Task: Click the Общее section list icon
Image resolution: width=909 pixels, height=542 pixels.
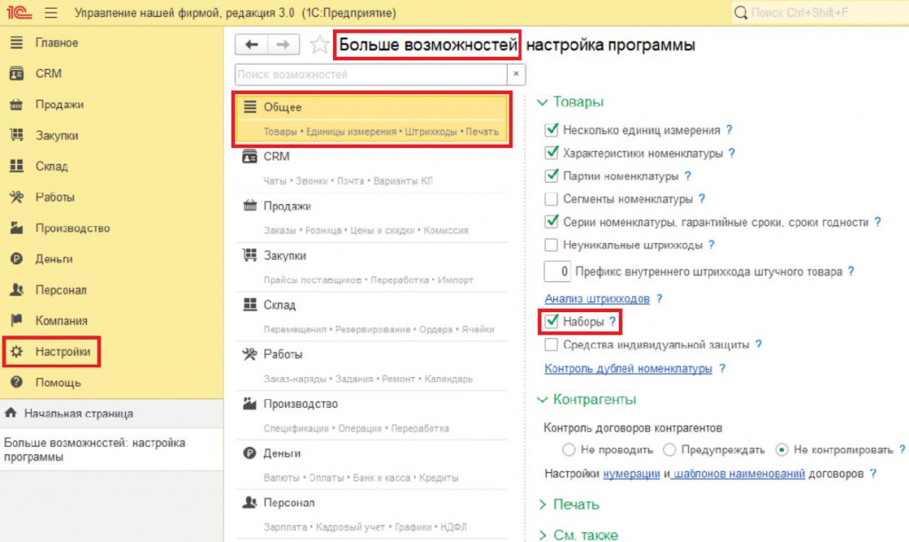Action: pos(249,106)
